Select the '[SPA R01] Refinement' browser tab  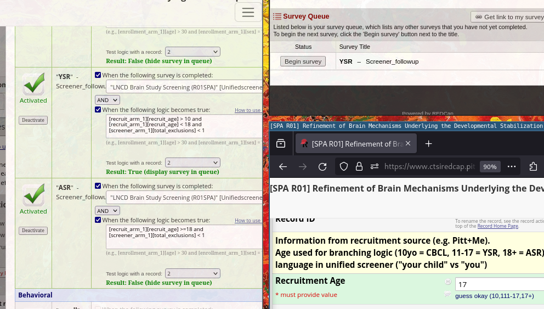tap(351, 144)
